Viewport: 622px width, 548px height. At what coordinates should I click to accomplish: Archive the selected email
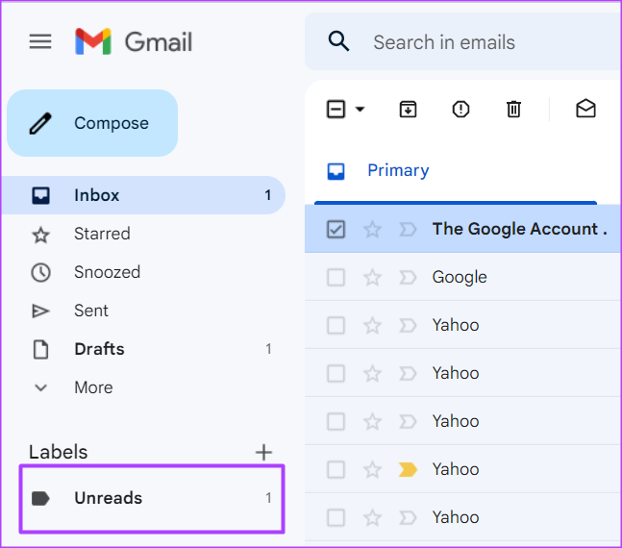point(408,110)
